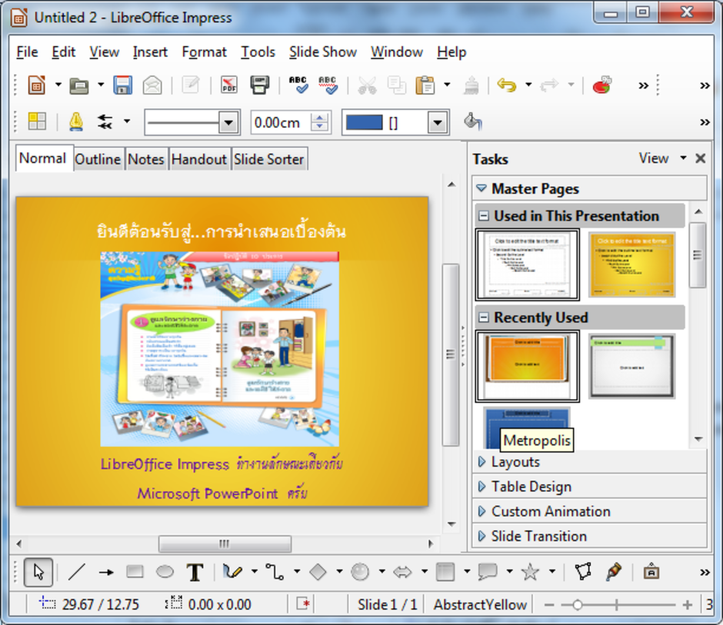Image resolution: width=723 pixels, height=625 pixels.
Task: Select the orange recently used master thumbnail
Action: pyautogui.click(x=528, y=365)
